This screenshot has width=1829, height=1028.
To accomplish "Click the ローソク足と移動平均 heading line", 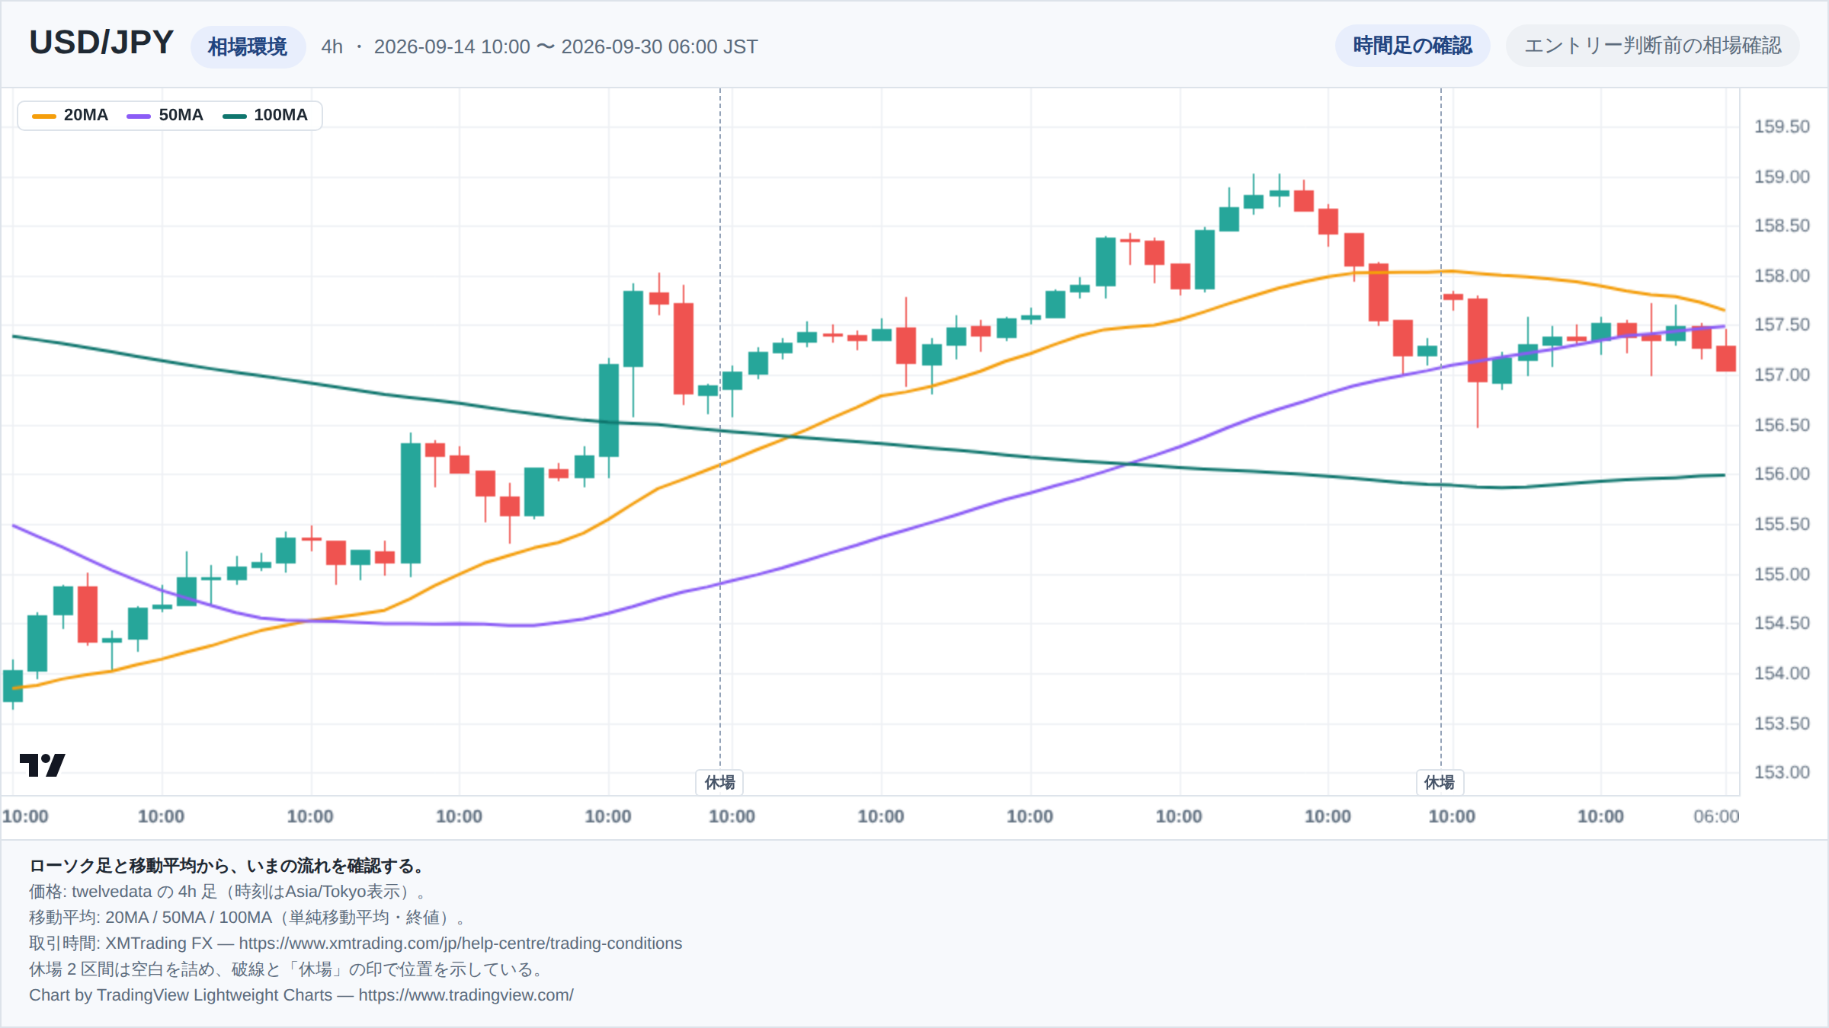I will [227, 866].
